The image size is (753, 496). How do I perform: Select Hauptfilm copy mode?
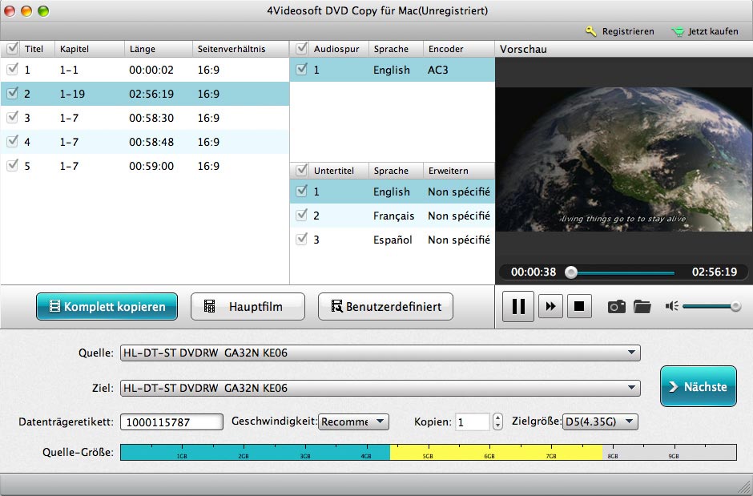pos(248,306)
